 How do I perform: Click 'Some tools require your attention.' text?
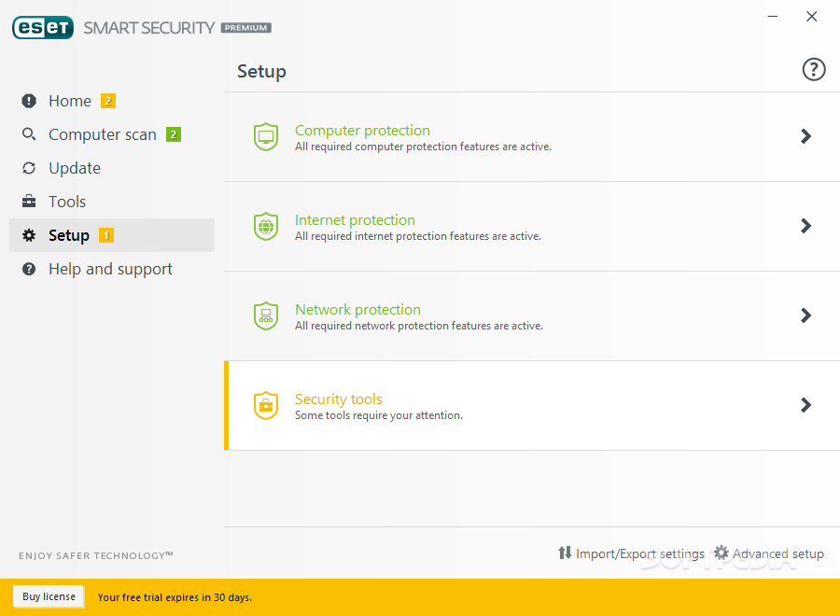click(x=379, y=415)
